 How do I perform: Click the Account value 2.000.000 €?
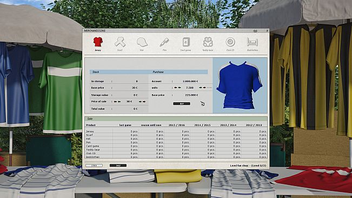click(x=190, y=81)
